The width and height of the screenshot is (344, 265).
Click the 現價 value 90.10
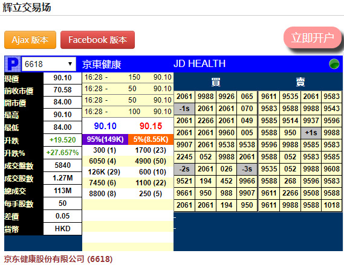click(62, 78)
